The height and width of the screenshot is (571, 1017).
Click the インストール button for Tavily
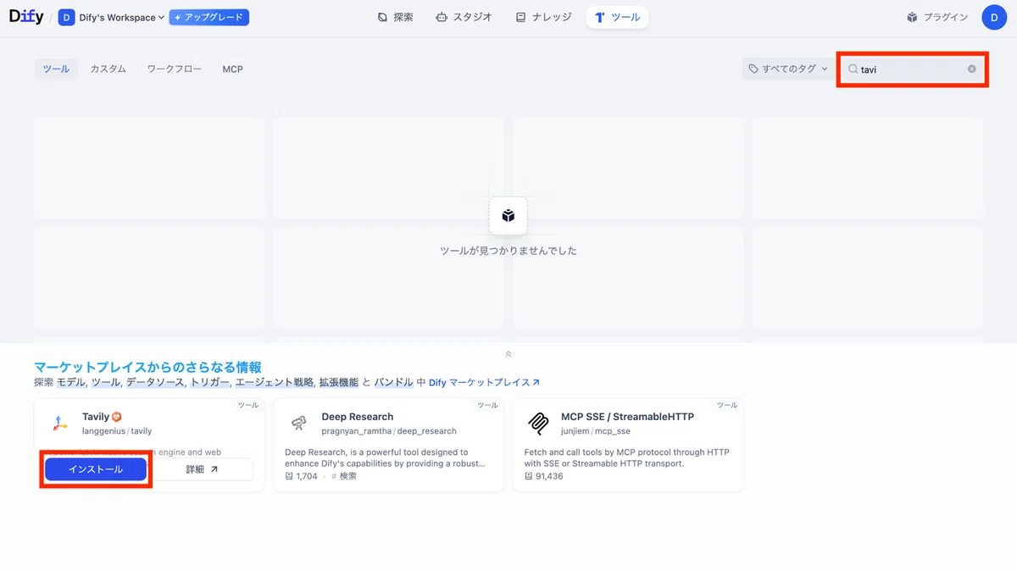[x=96, y=469]
